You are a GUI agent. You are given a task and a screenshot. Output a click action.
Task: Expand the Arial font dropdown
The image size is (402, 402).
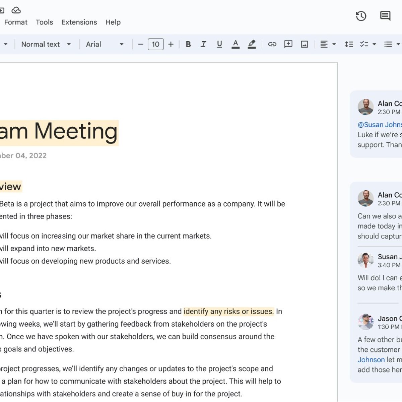click(x=105, y=44)
